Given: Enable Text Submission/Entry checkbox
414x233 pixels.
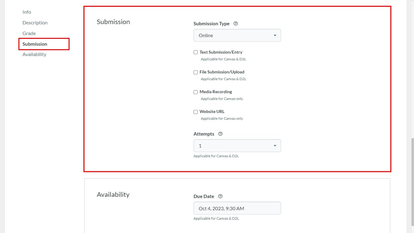Looking at the screenshot, I should tap(195, 52).
